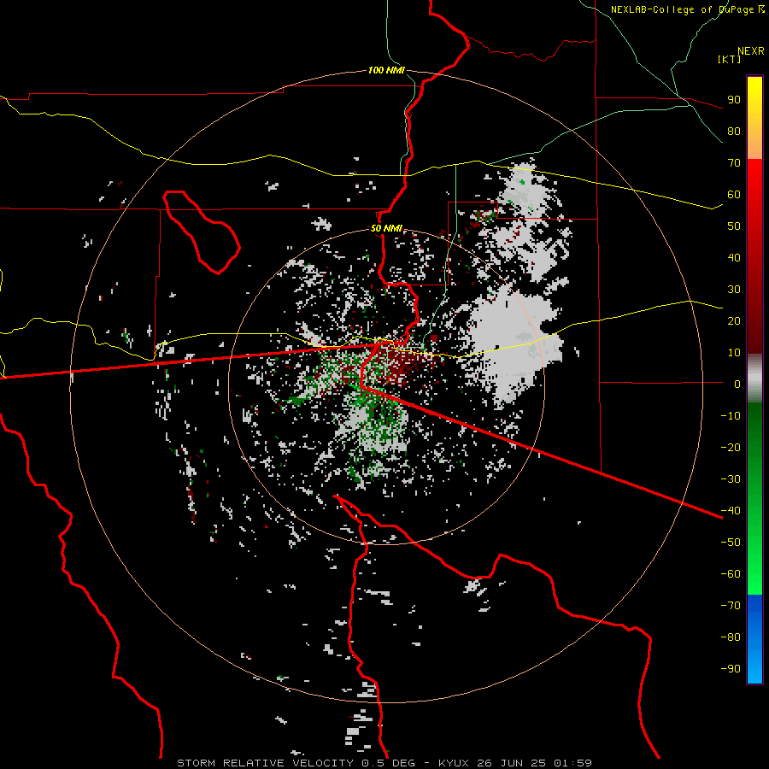
Task: Click the -80 value on velocity scale
Action: 731,637
